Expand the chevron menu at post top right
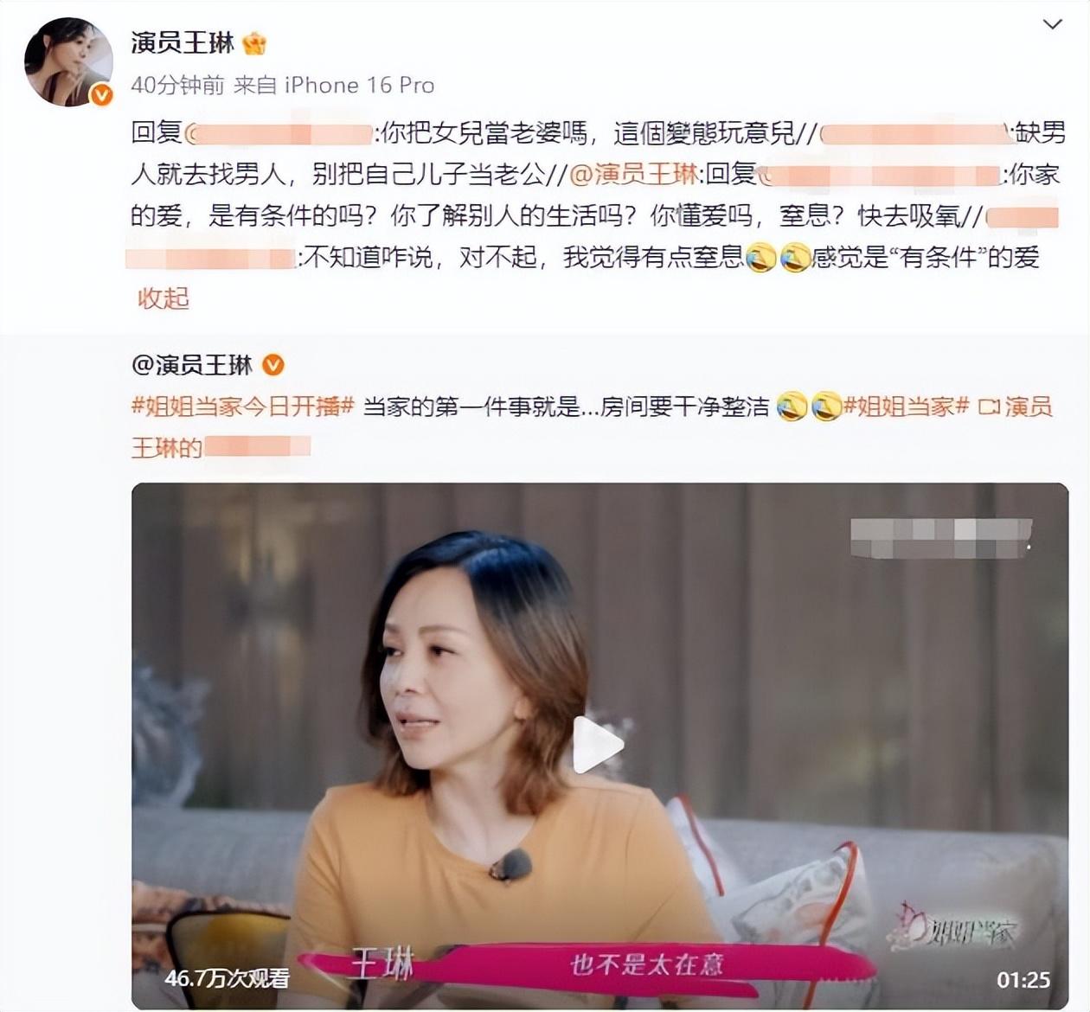 pyautogui.click(x=1052, y=24)
